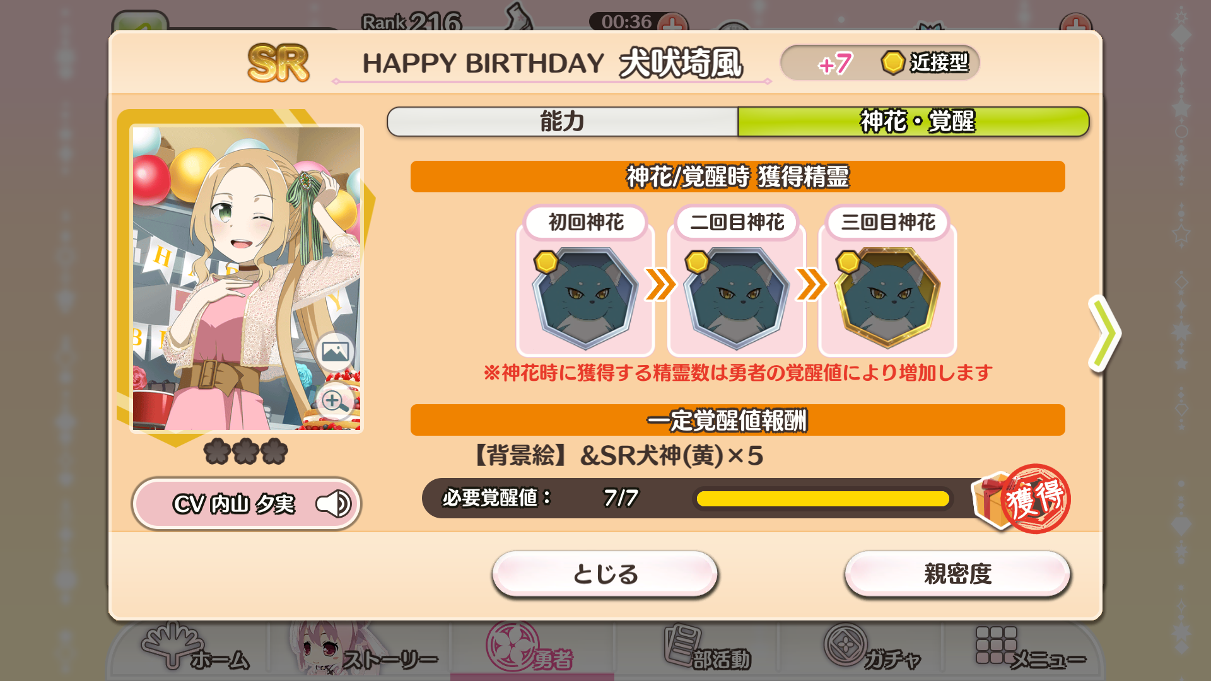Tap the magnifier zoom icon on card
This screenshot has height=681, width=1211.
[335, 401]
